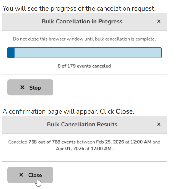Close the Bulk Cancellation in Progress dialog
The width and height of the screenshot is (178, 189).
coord(159,21)
